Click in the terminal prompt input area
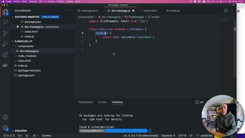Image resolution: width=245 pixels, height=138 pixels. [150, 131]
